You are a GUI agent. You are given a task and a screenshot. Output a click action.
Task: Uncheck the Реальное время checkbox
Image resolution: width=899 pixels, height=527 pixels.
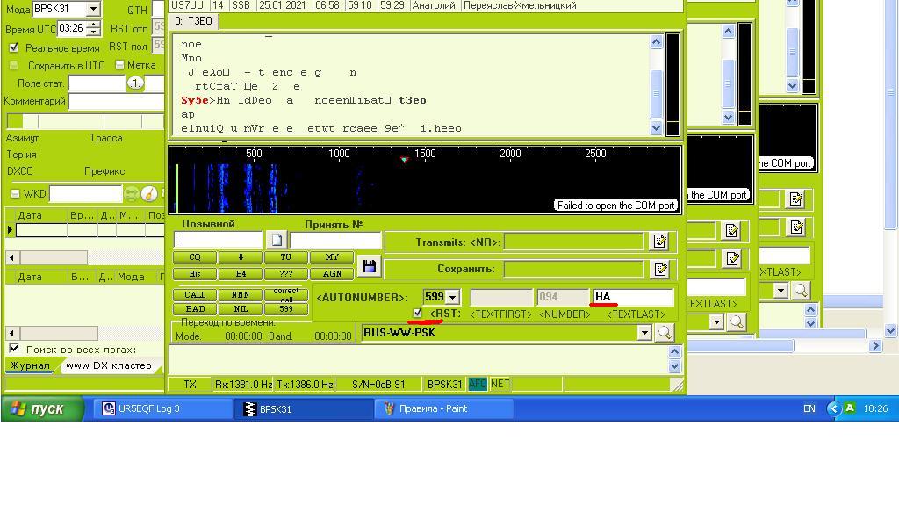pos(13,48)
